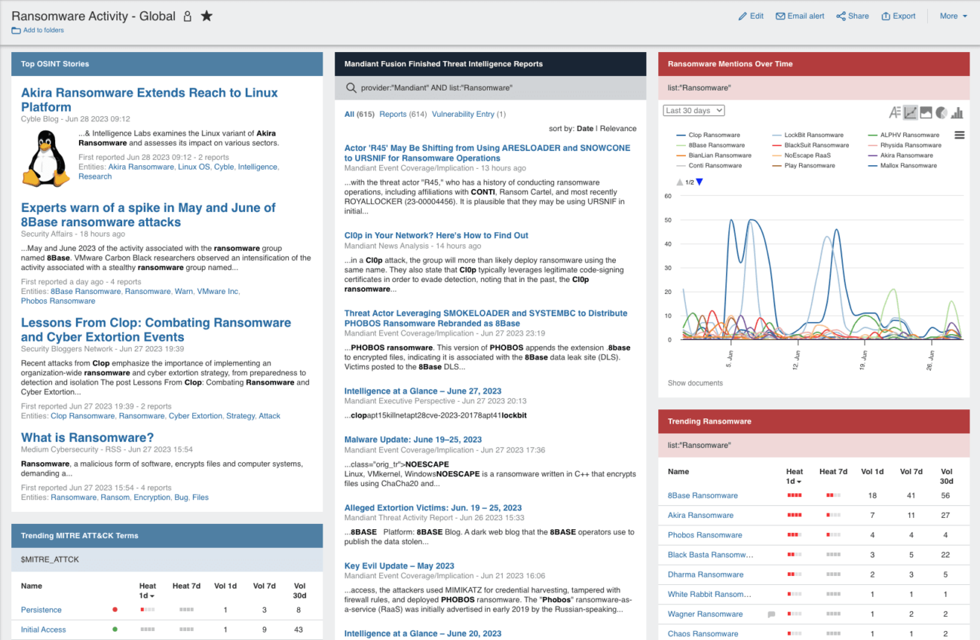Sort Trending MITRE ATT&CK Terms by Heat 1d
The height and width of the screenshot is (640, 980).
148,590
